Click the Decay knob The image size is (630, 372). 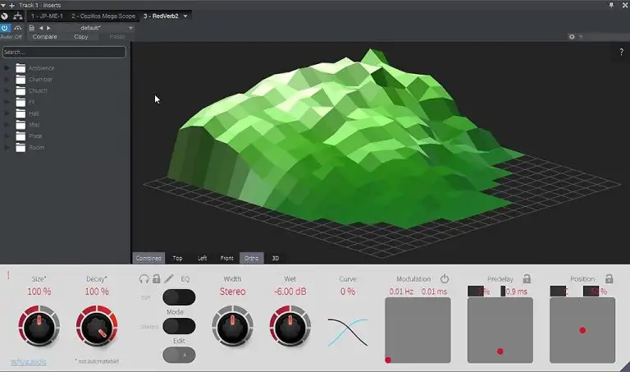97,326
